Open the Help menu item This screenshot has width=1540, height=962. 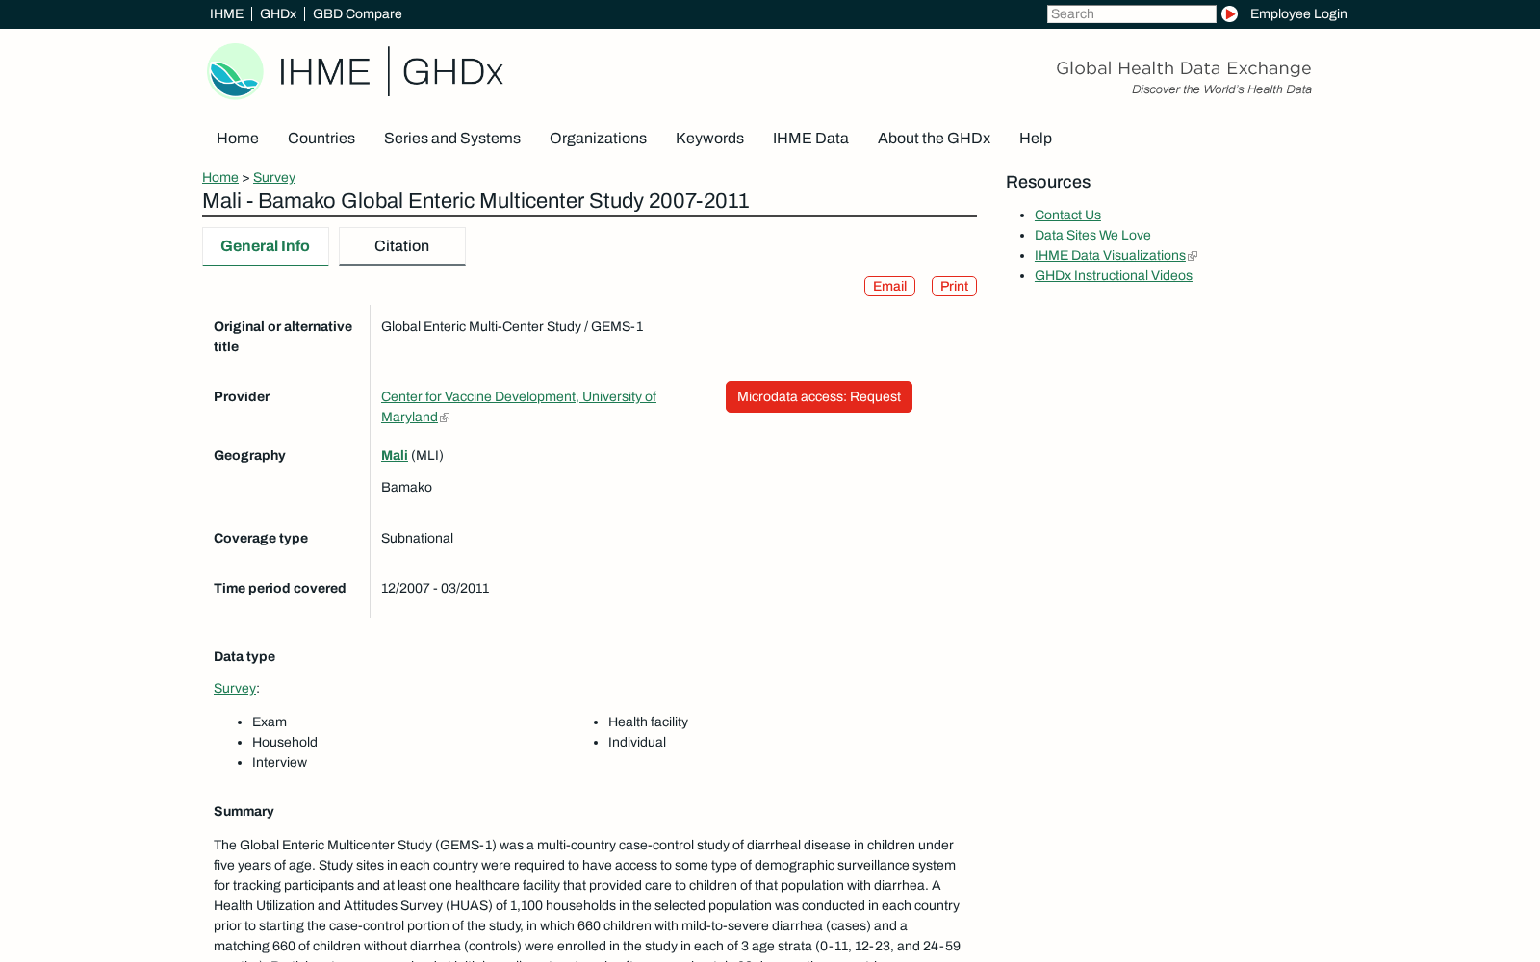pyautogui.click(x=1036, y=139)
